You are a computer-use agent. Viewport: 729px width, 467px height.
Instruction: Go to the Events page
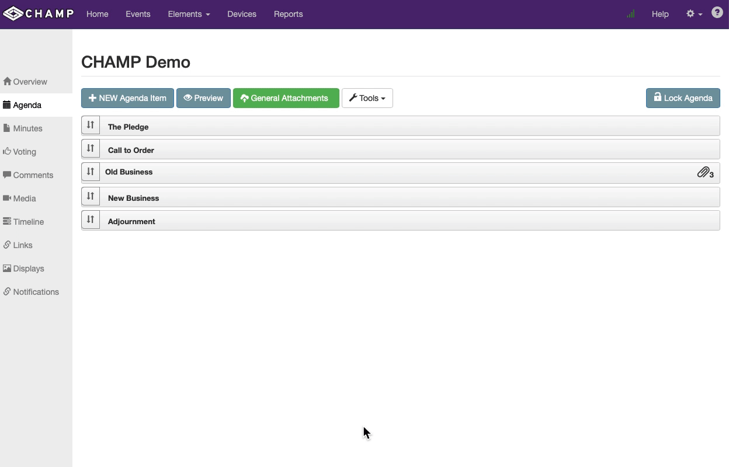(x=138, y=14)
